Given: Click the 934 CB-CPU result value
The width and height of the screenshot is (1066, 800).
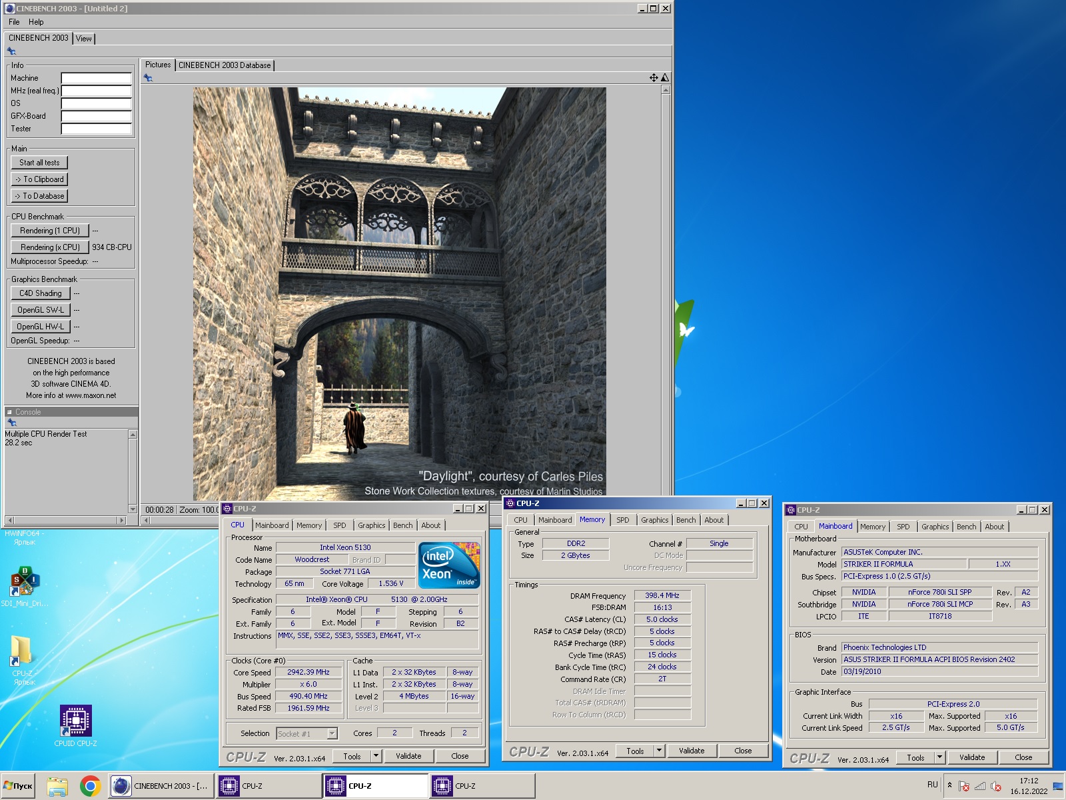Looking at the screenshot, I should tap(112, 247).
